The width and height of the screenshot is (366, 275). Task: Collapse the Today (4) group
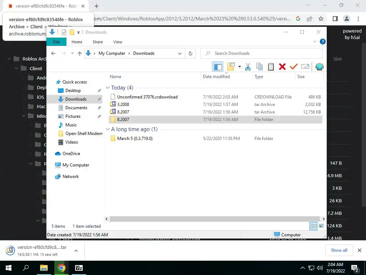coord(108,88)
